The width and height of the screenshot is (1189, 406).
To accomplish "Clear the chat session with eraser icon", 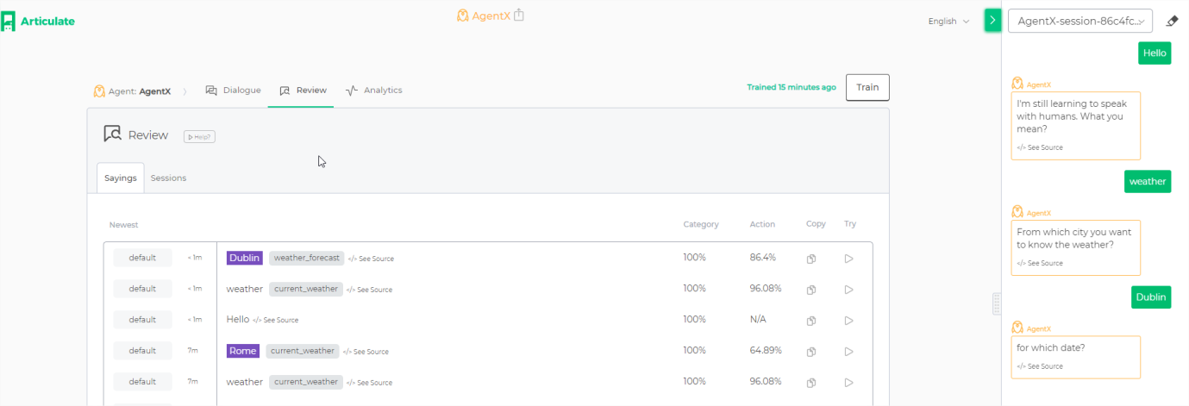I will click(1171, 21).
